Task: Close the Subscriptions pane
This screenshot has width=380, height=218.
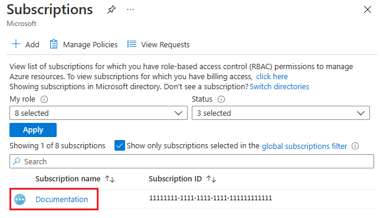Action: click(368, 9)
